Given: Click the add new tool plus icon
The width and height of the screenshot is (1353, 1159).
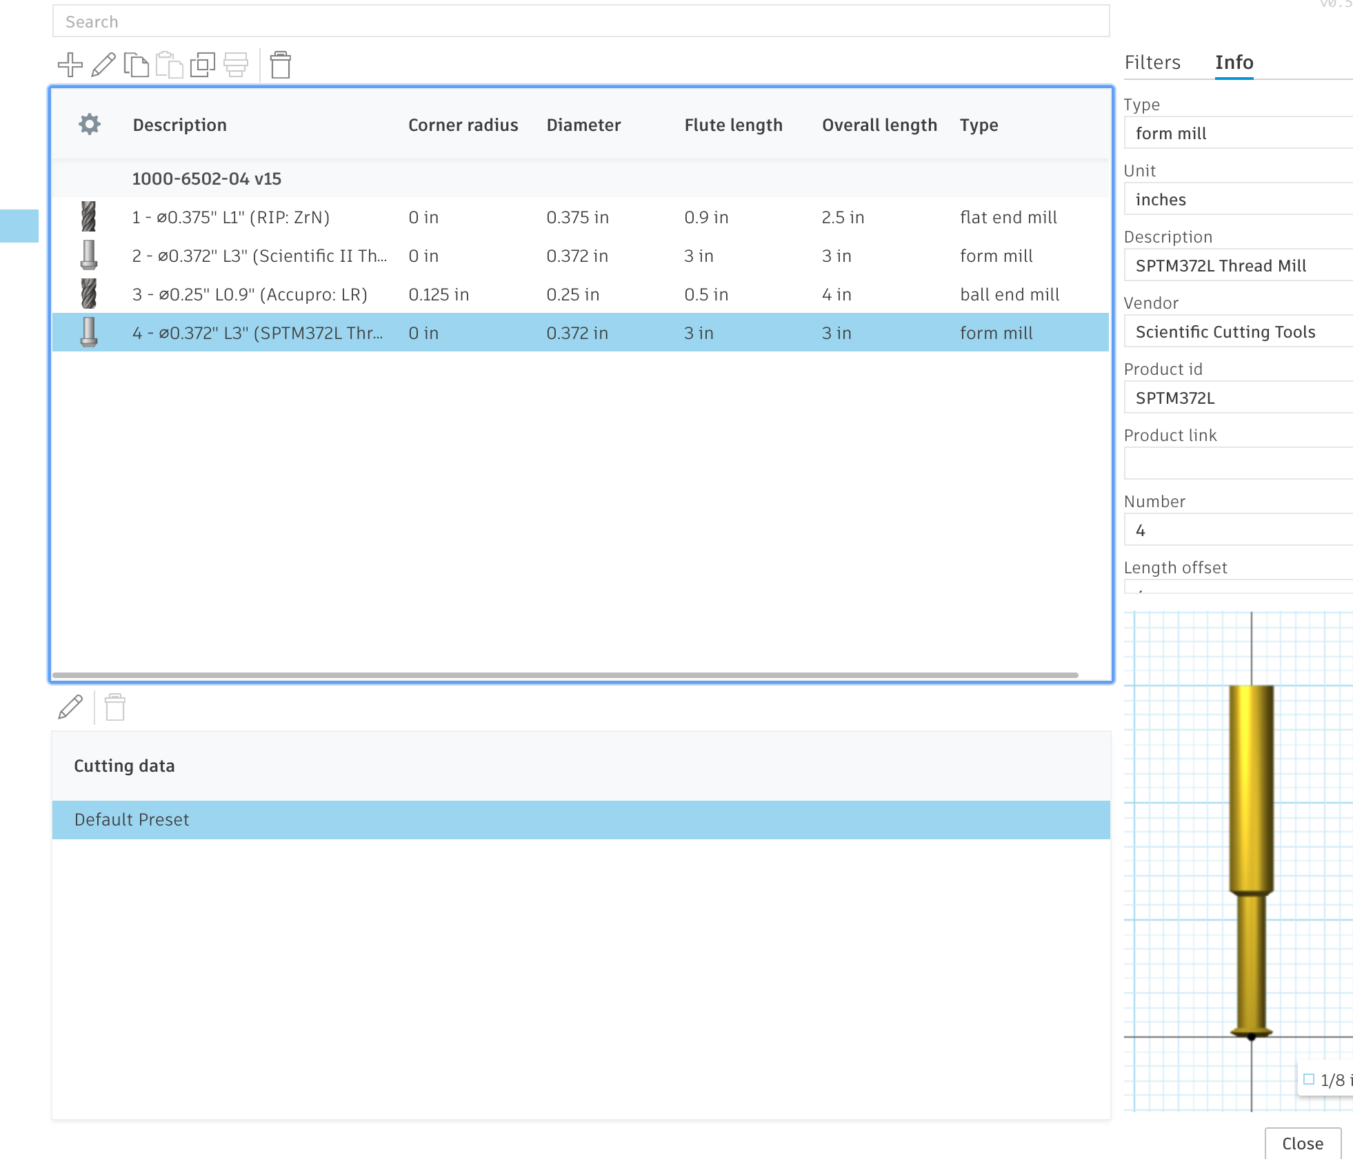Looking at the screenshot, I should [70, 65].
